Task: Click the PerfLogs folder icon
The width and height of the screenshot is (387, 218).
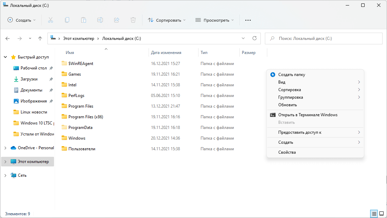Action: tap(64, 95)
